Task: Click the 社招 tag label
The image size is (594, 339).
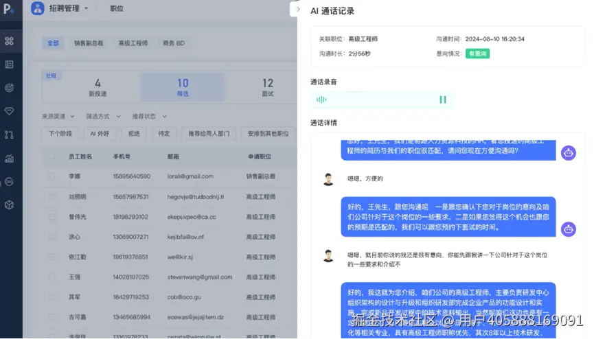Action: click(x=51, y=75)
